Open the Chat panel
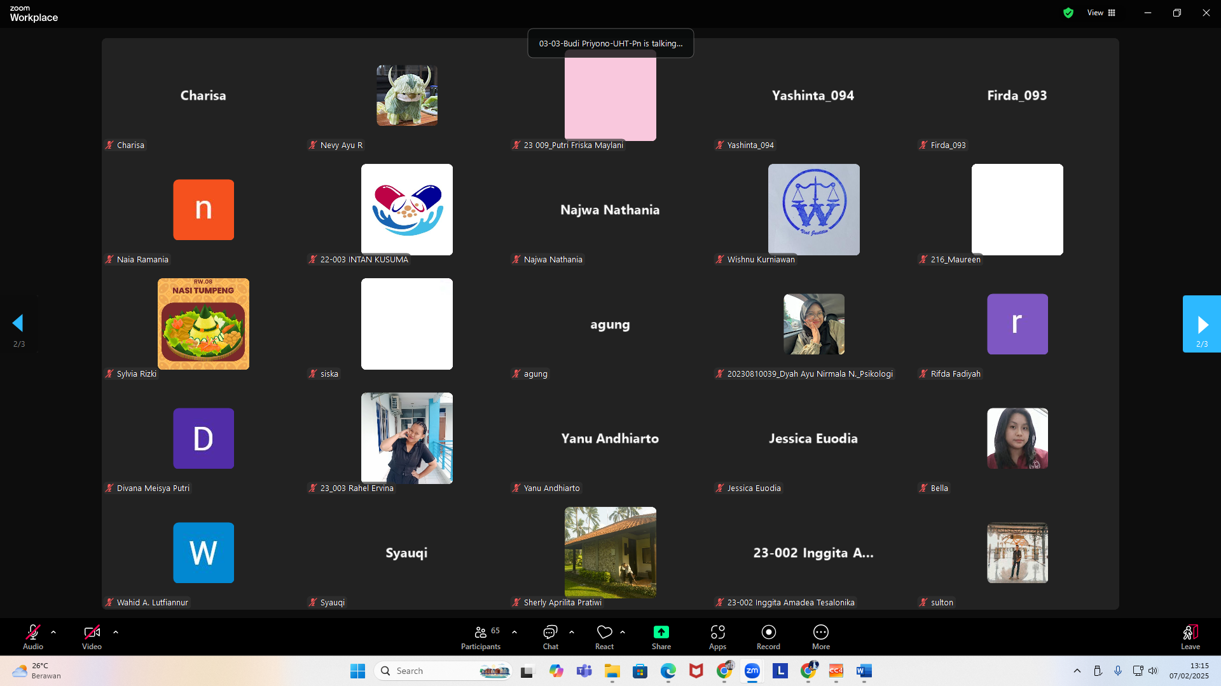The width and height of the screenshot is (1221, 686). [550, 637]
